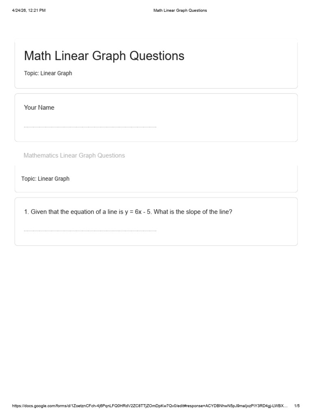312x416 pixels.
Task: Select the large Math Linear Graph Questions heading
Action: pos(104,56)
